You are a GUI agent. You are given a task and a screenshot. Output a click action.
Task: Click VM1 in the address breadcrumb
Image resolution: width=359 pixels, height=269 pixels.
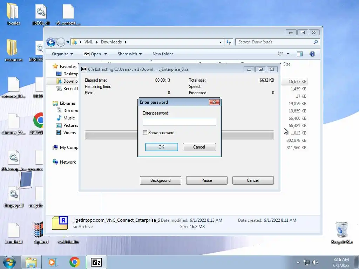coord(88,42)
